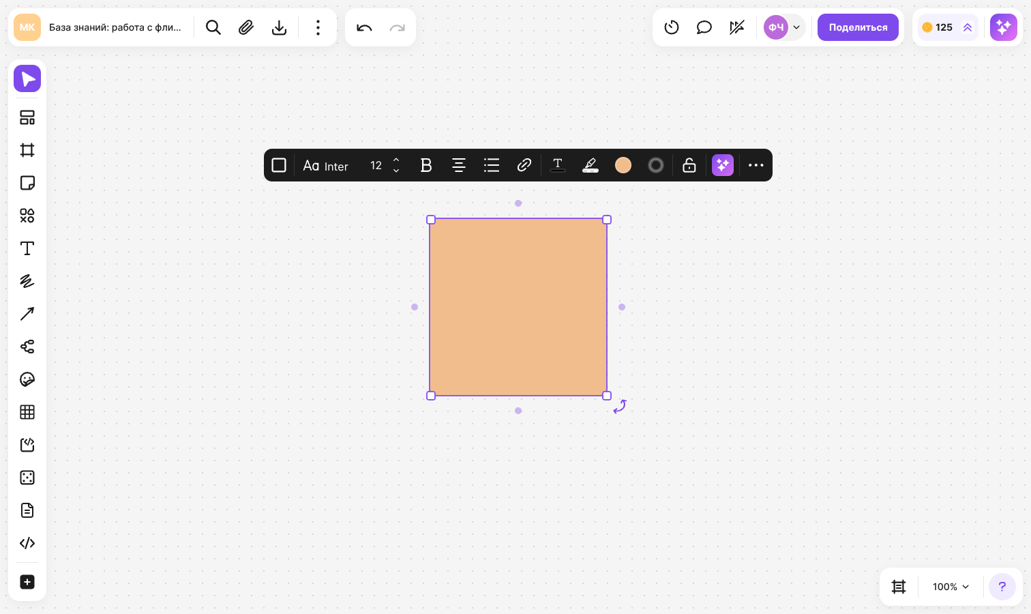Open text alignment options

(x=459, y=165)
